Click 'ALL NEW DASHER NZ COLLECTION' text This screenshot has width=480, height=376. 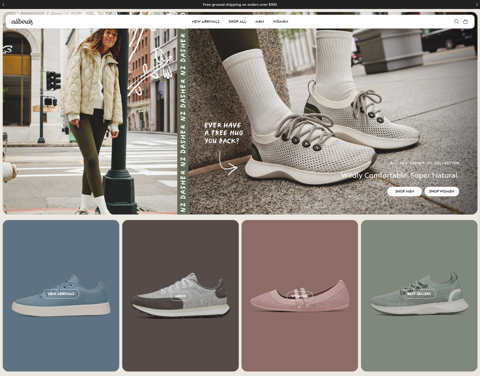coord(424,163)
